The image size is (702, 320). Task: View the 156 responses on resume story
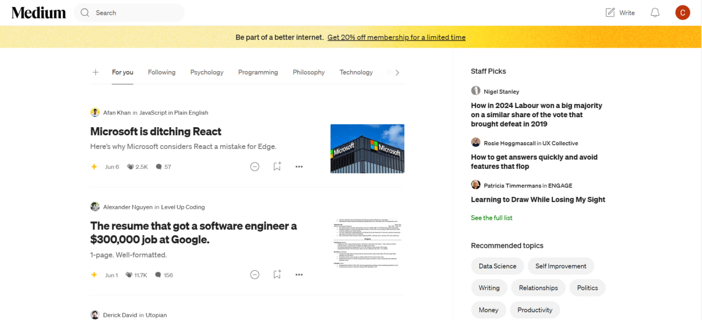164,275
